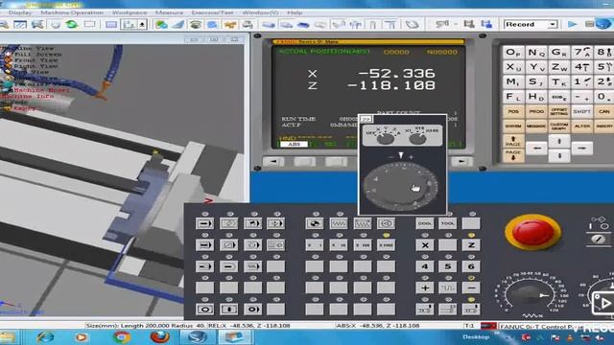614x345 pixels.
Task: Select the X 1000 increment button
Action: 386,245
